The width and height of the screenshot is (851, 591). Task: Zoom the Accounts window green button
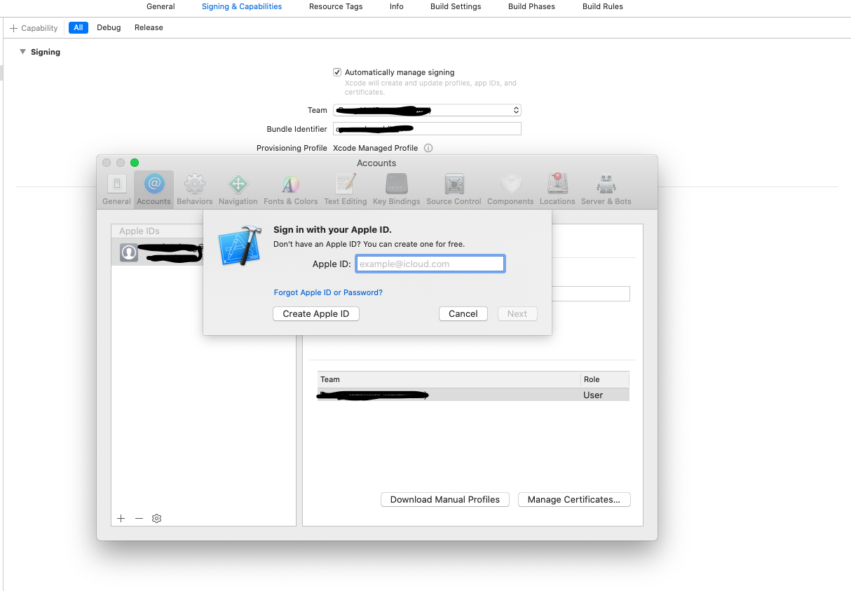[135, 163]
